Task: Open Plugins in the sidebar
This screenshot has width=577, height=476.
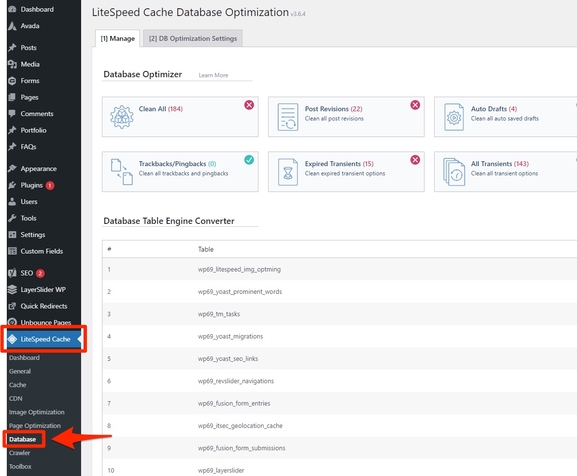Action: (x=32, y=185)
